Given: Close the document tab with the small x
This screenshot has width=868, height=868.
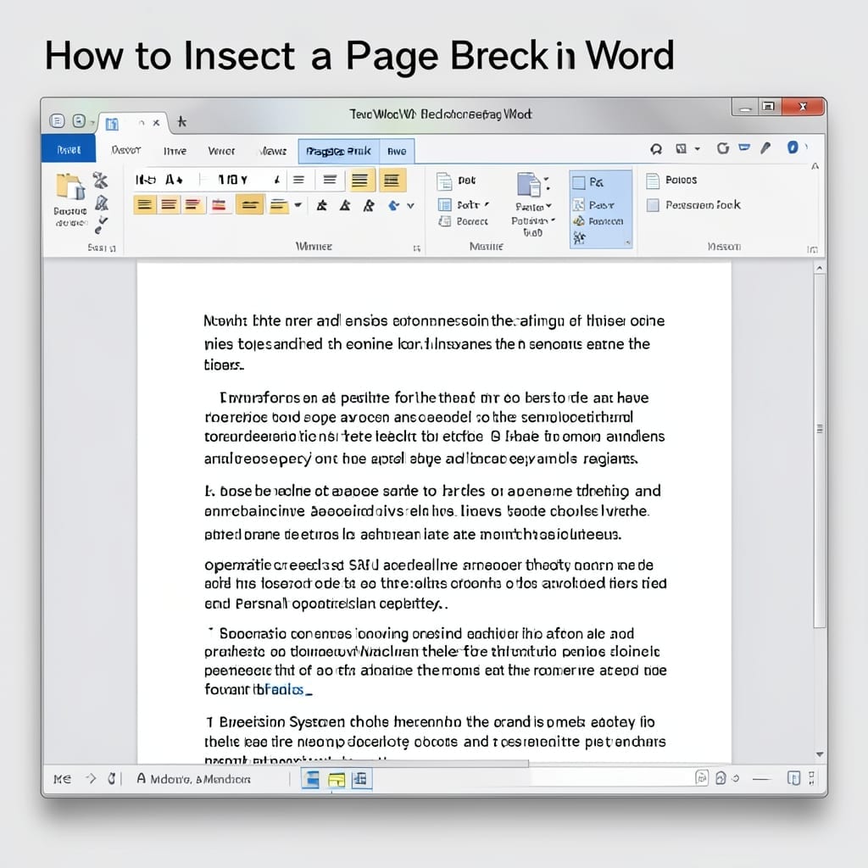Looking at the screenshot, I should pyautogui.click(x=156, y=123).
